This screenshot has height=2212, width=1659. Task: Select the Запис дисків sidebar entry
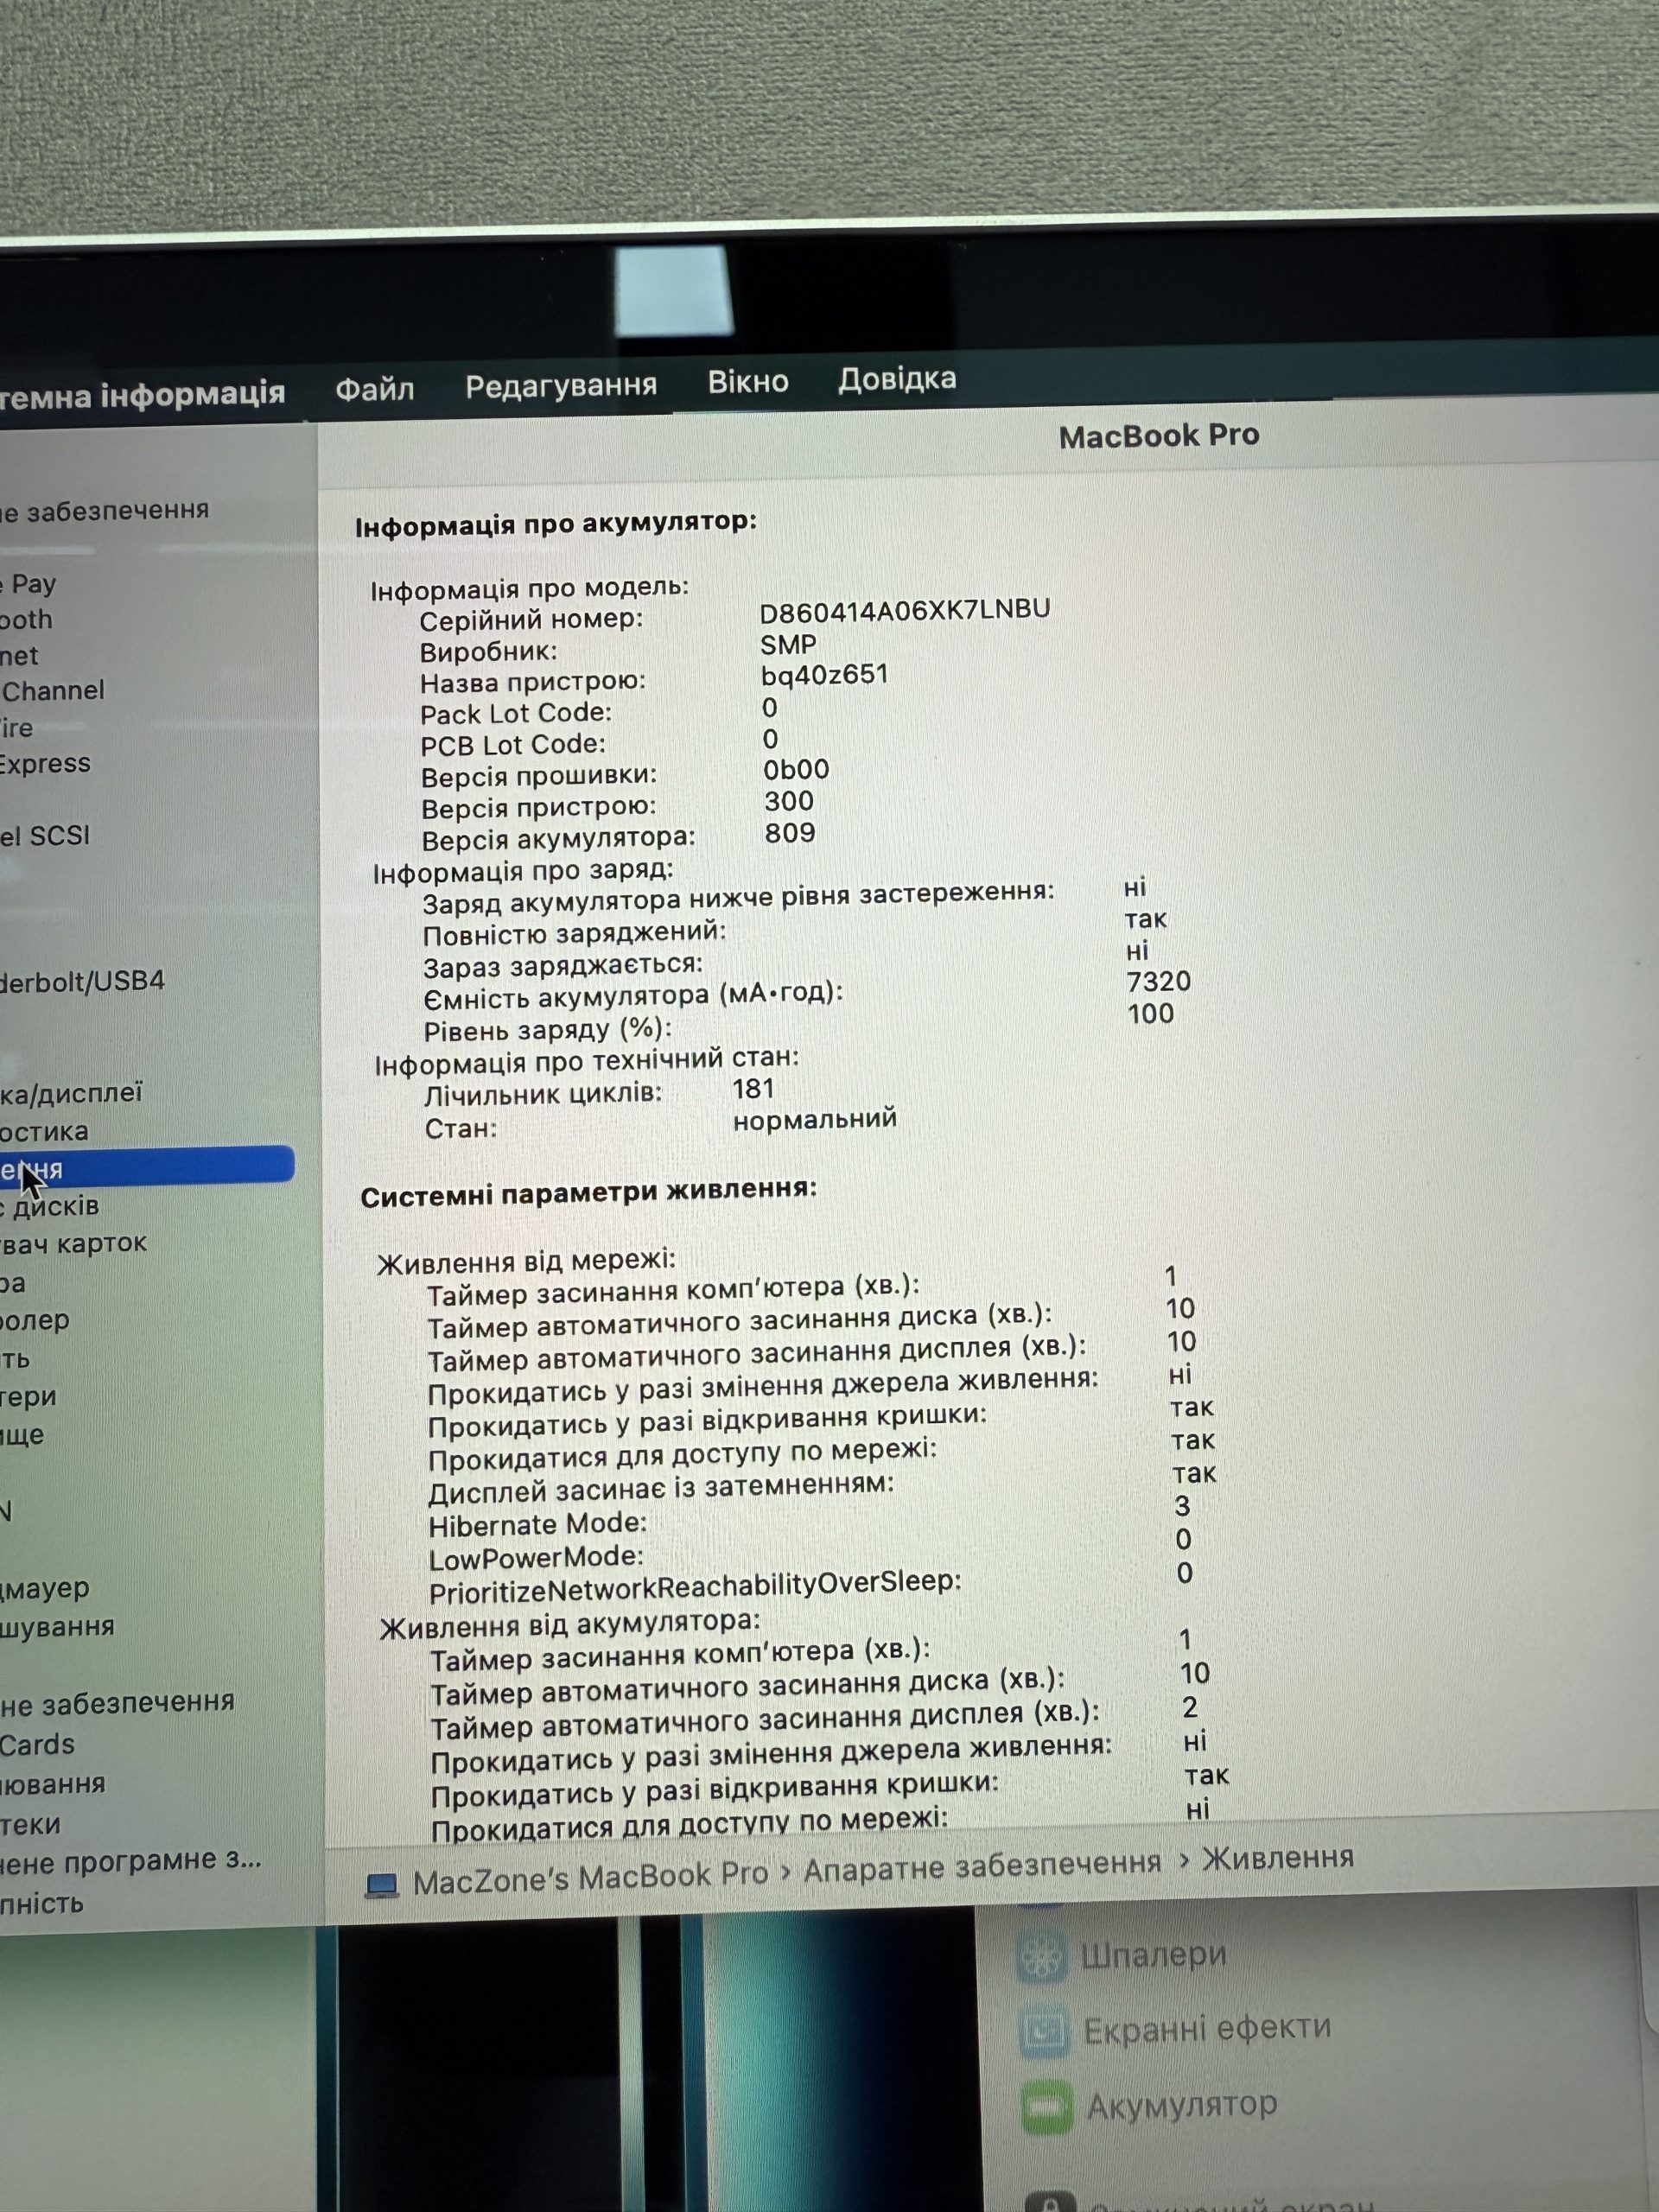49,1207
